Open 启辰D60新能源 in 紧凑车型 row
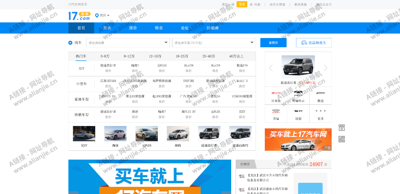400x194 pixels. click(x=242, y=96)
